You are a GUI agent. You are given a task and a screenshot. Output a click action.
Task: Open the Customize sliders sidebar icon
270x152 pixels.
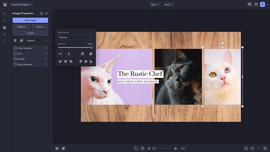[x=5, y=21]
